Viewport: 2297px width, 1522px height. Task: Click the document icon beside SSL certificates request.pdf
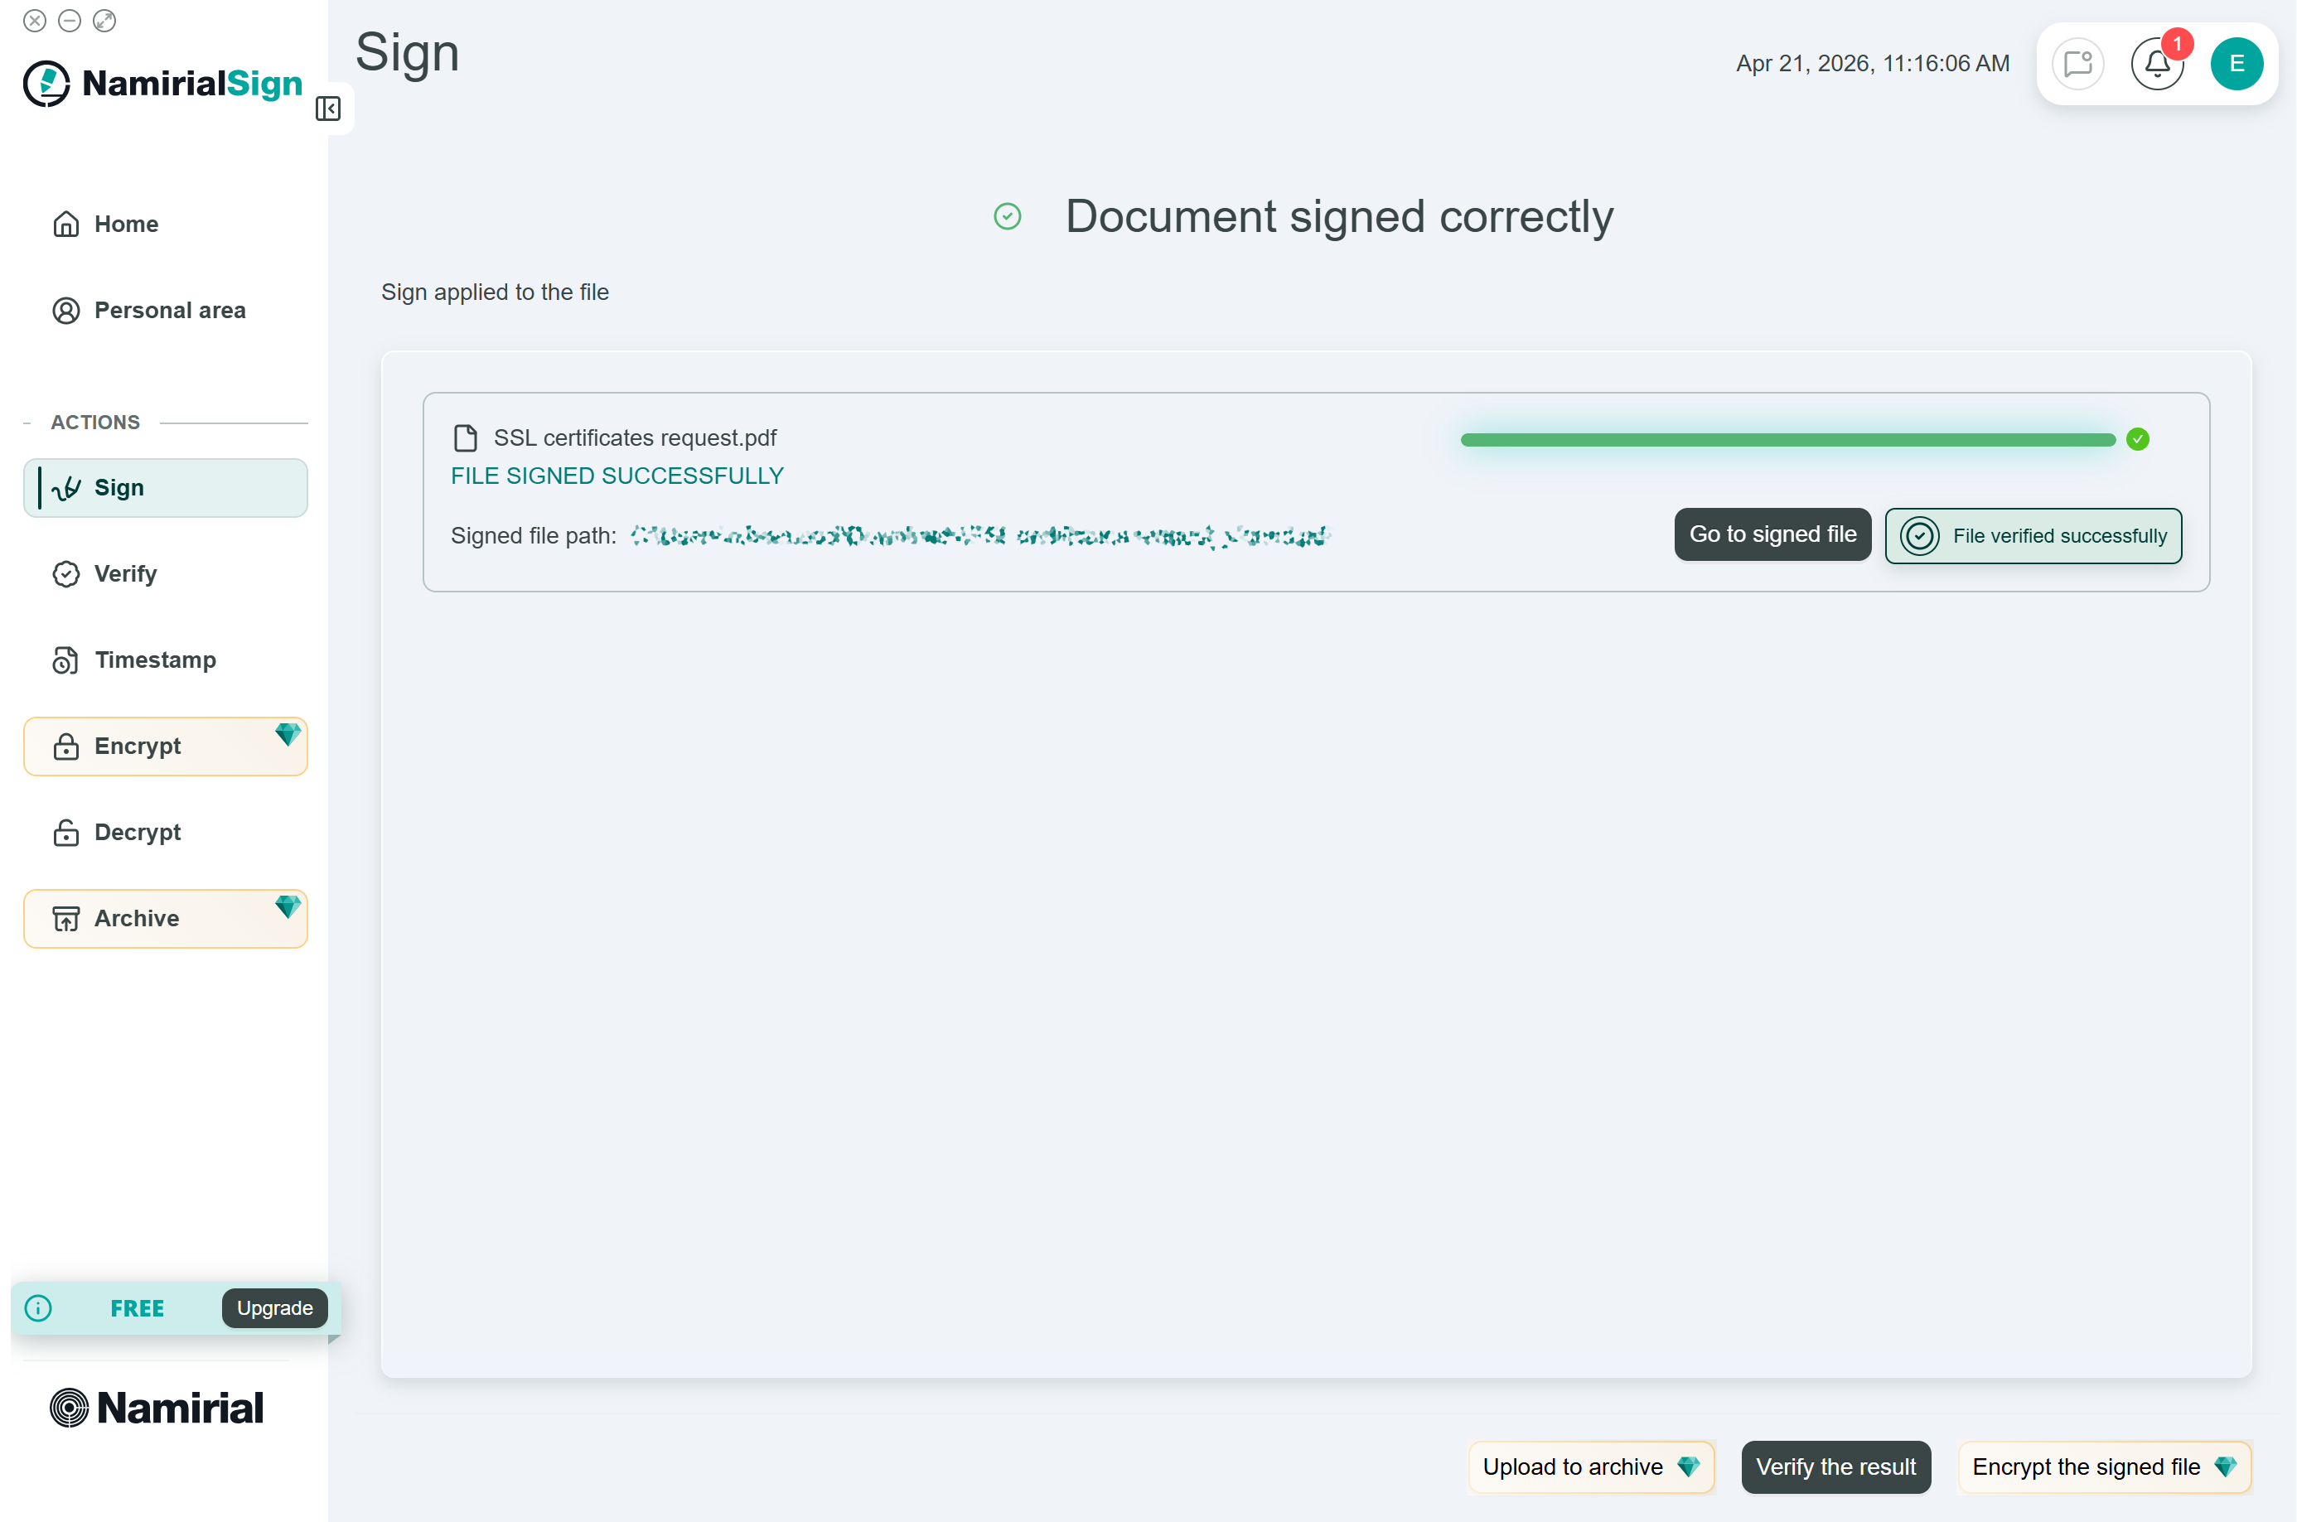point(466,437)
